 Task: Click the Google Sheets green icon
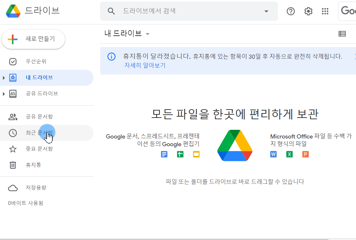tap(180, 155)
